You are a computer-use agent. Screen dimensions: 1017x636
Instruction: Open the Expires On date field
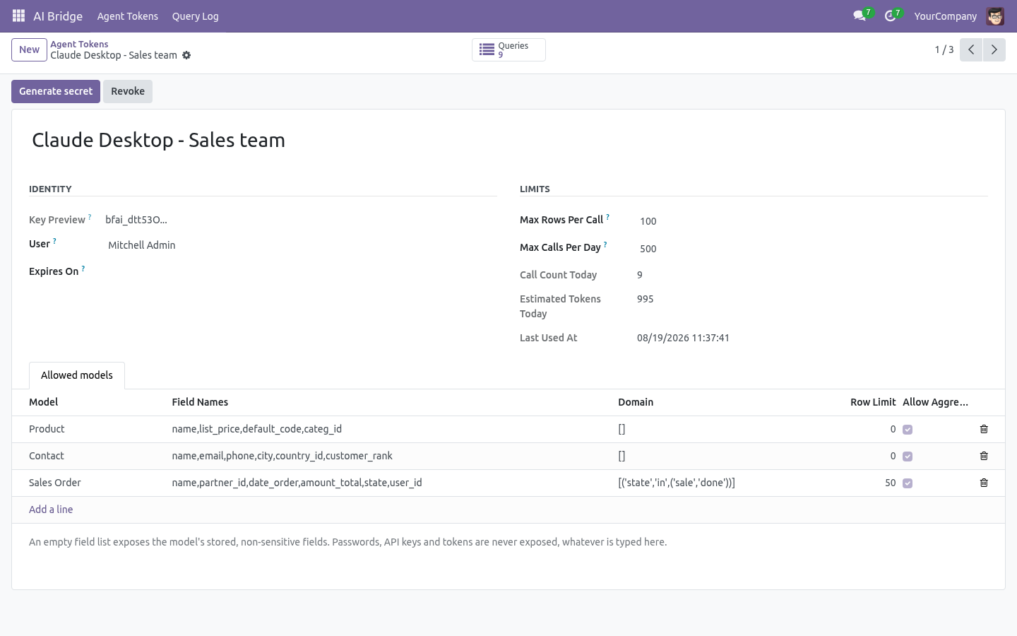[301, 271]
